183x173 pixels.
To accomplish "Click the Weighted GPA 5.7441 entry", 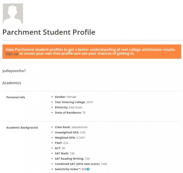I will (70, 138).
